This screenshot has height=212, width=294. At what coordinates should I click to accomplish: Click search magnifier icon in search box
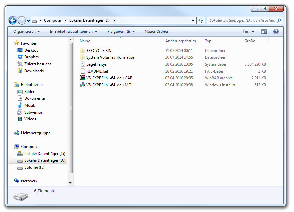coord(279,20)
